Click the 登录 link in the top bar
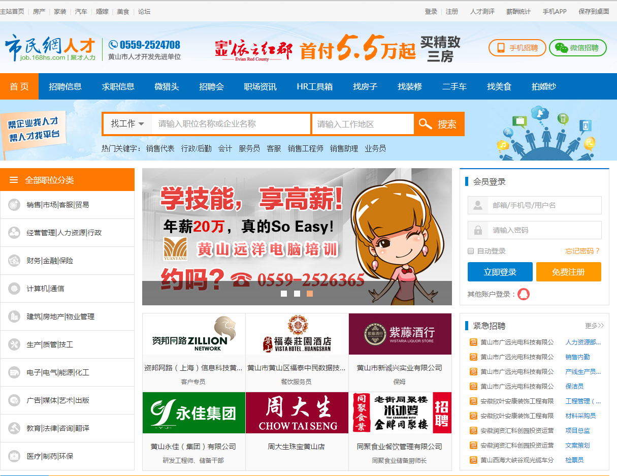 click(431, 11)
